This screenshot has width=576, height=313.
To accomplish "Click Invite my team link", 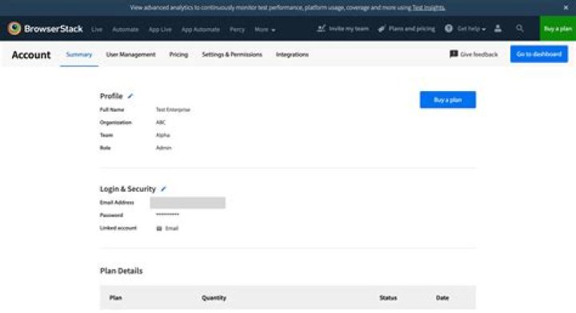I will click(349, 29).
